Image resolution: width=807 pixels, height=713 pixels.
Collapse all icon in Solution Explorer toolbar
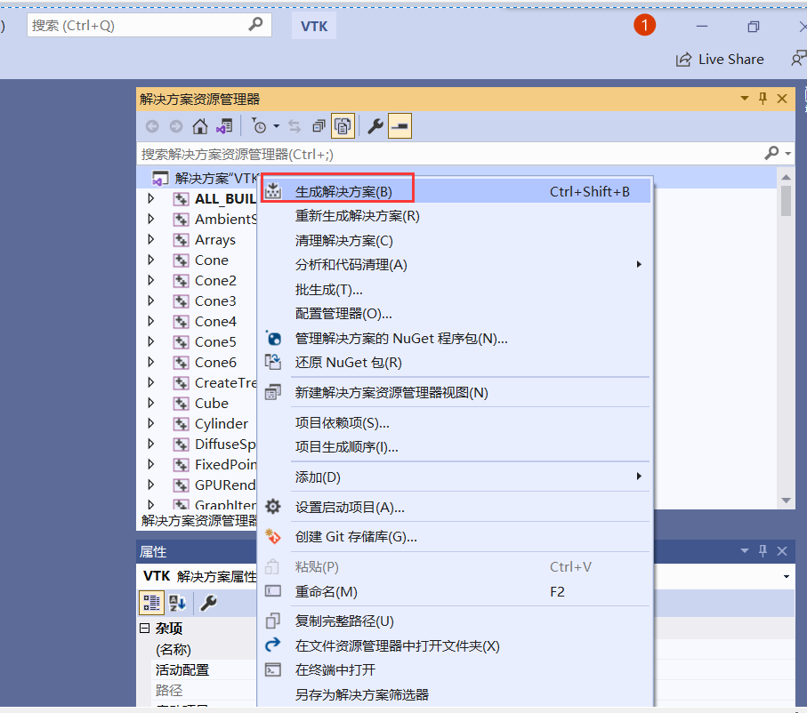319,126
